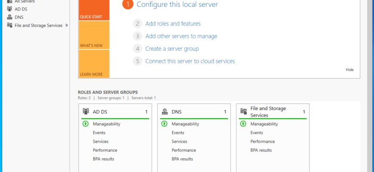The image size is (374, 172).
Task: Click File and Storage Manageability status icon
Action: pos(243,124)
